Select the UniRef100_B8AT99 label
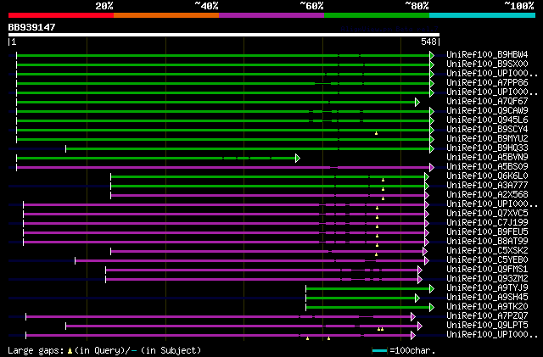Image resolution: width=543 pixels, height=357 pixels. pyautogui.click(x=487, y=241)
